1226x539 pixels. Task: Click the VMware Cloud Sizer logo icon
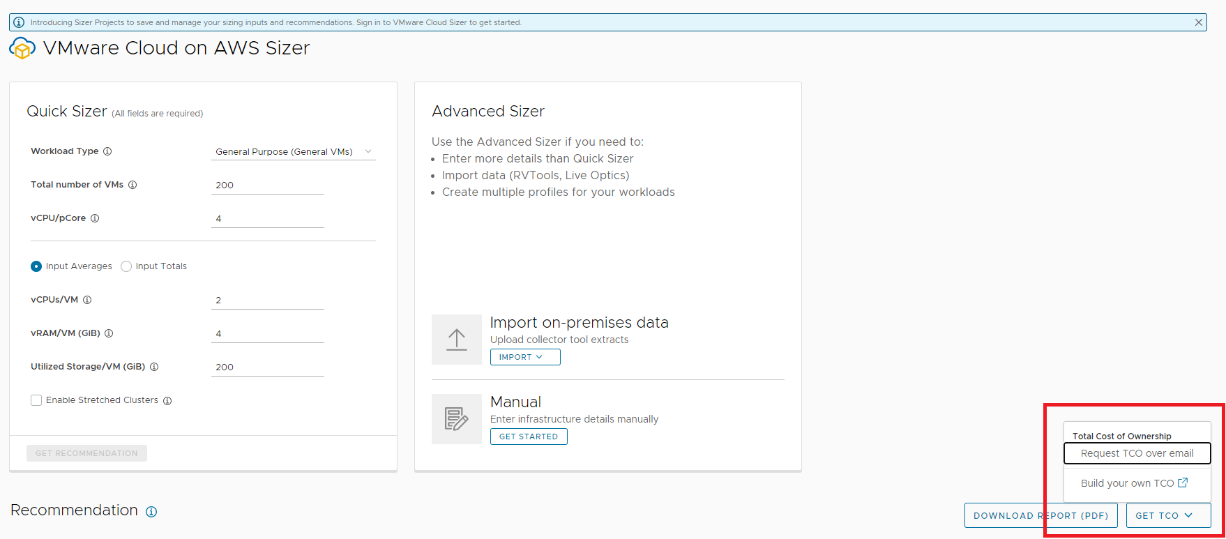(x=22, y=48)
